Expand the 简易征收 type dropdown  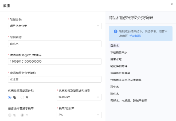tap(79, 97)
